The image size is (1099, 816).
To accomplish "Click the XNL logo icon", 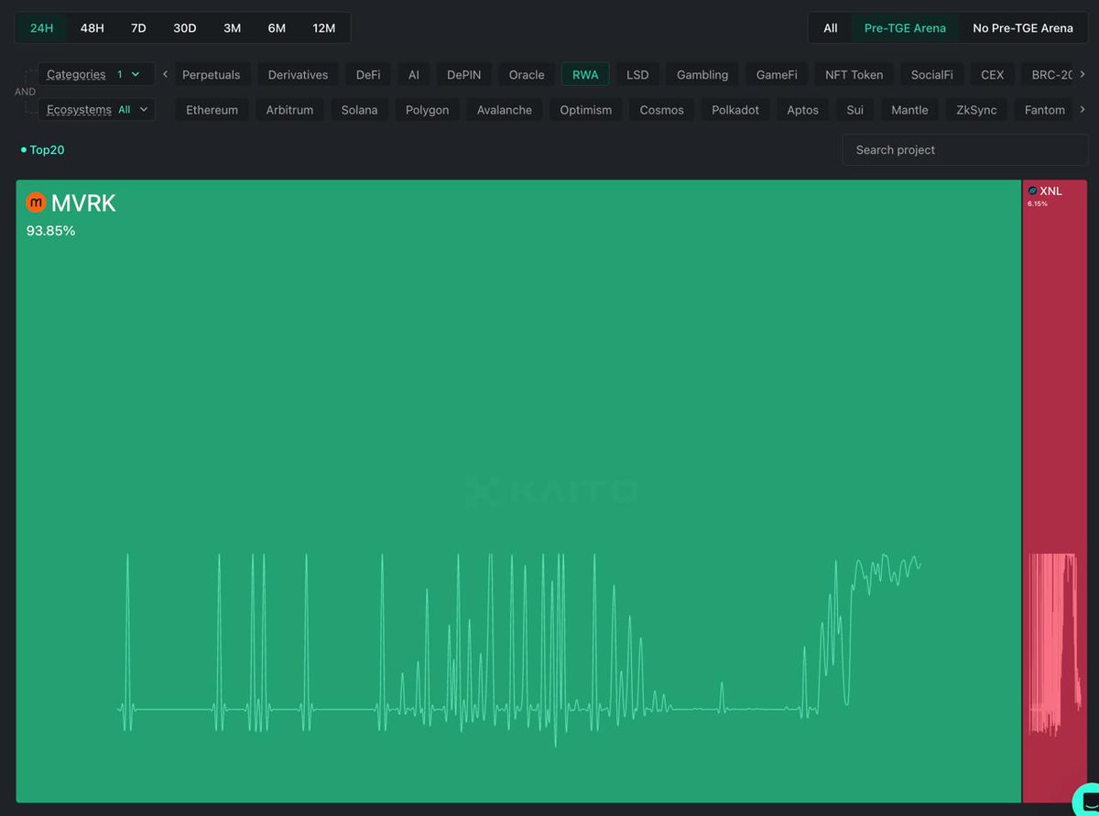I will tap(1033, 190).
